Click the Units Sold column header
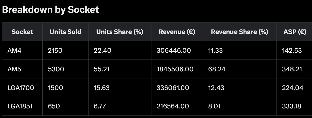Viewport: 312px width, 118px height. pyautogui.click(x=65, y=32)
